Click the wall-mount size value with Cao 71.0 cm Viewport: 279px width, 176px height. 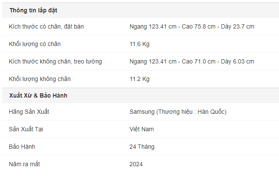[x=192, y=61]
